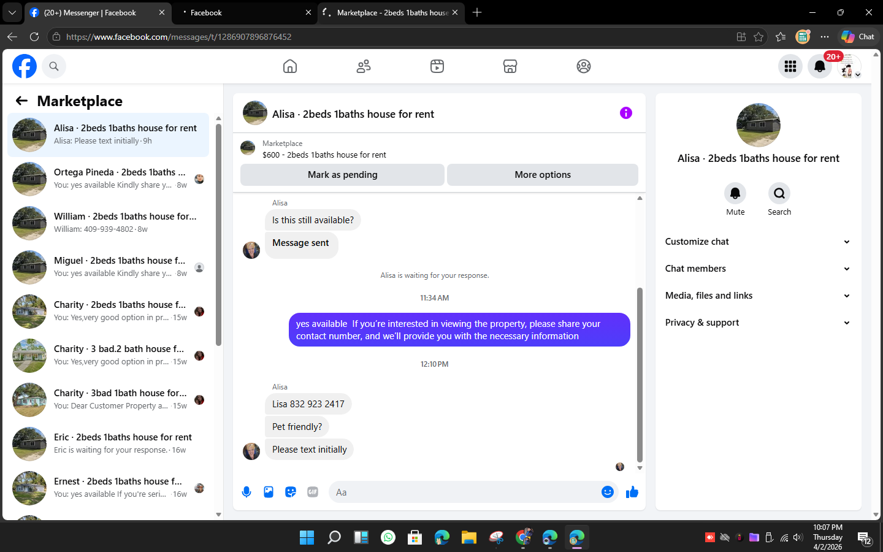The height and width of the screenshot is (552, 883).
Task: Switch to the Facebook browser tab
Action: [x=244, y=12]
